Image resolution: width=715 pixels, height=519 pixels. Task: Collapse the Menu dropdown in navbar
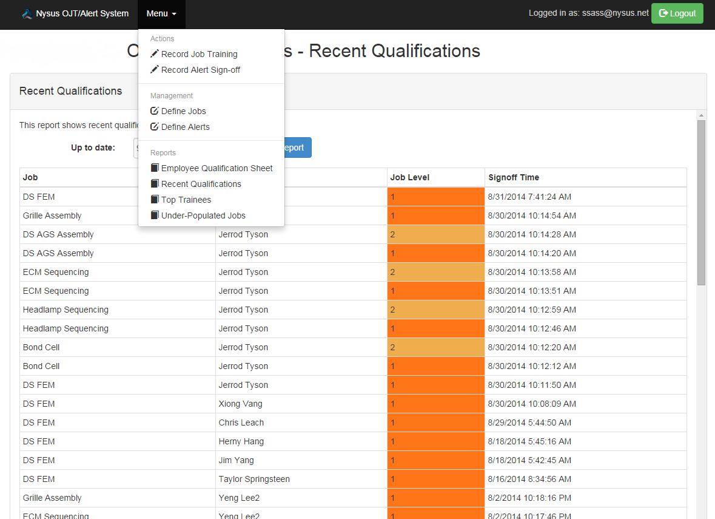pyautogui.click(x=161, y=14)
